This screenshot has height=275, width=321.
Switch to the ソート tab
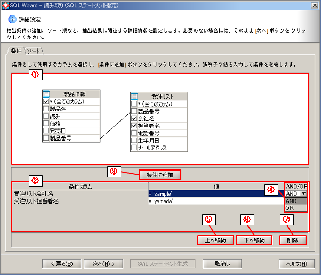point(34,50)
